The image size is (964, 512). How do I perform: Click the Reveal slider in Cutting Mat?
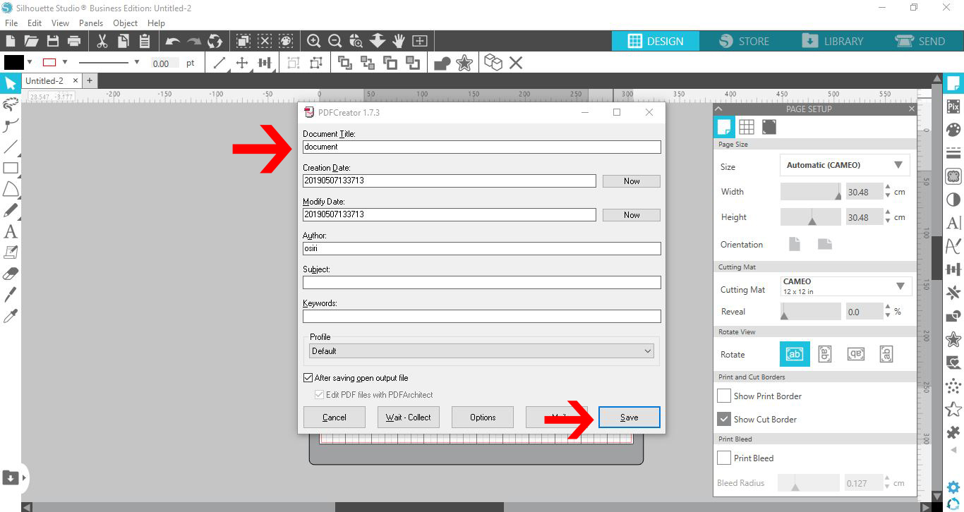click(x=811, y=311)
